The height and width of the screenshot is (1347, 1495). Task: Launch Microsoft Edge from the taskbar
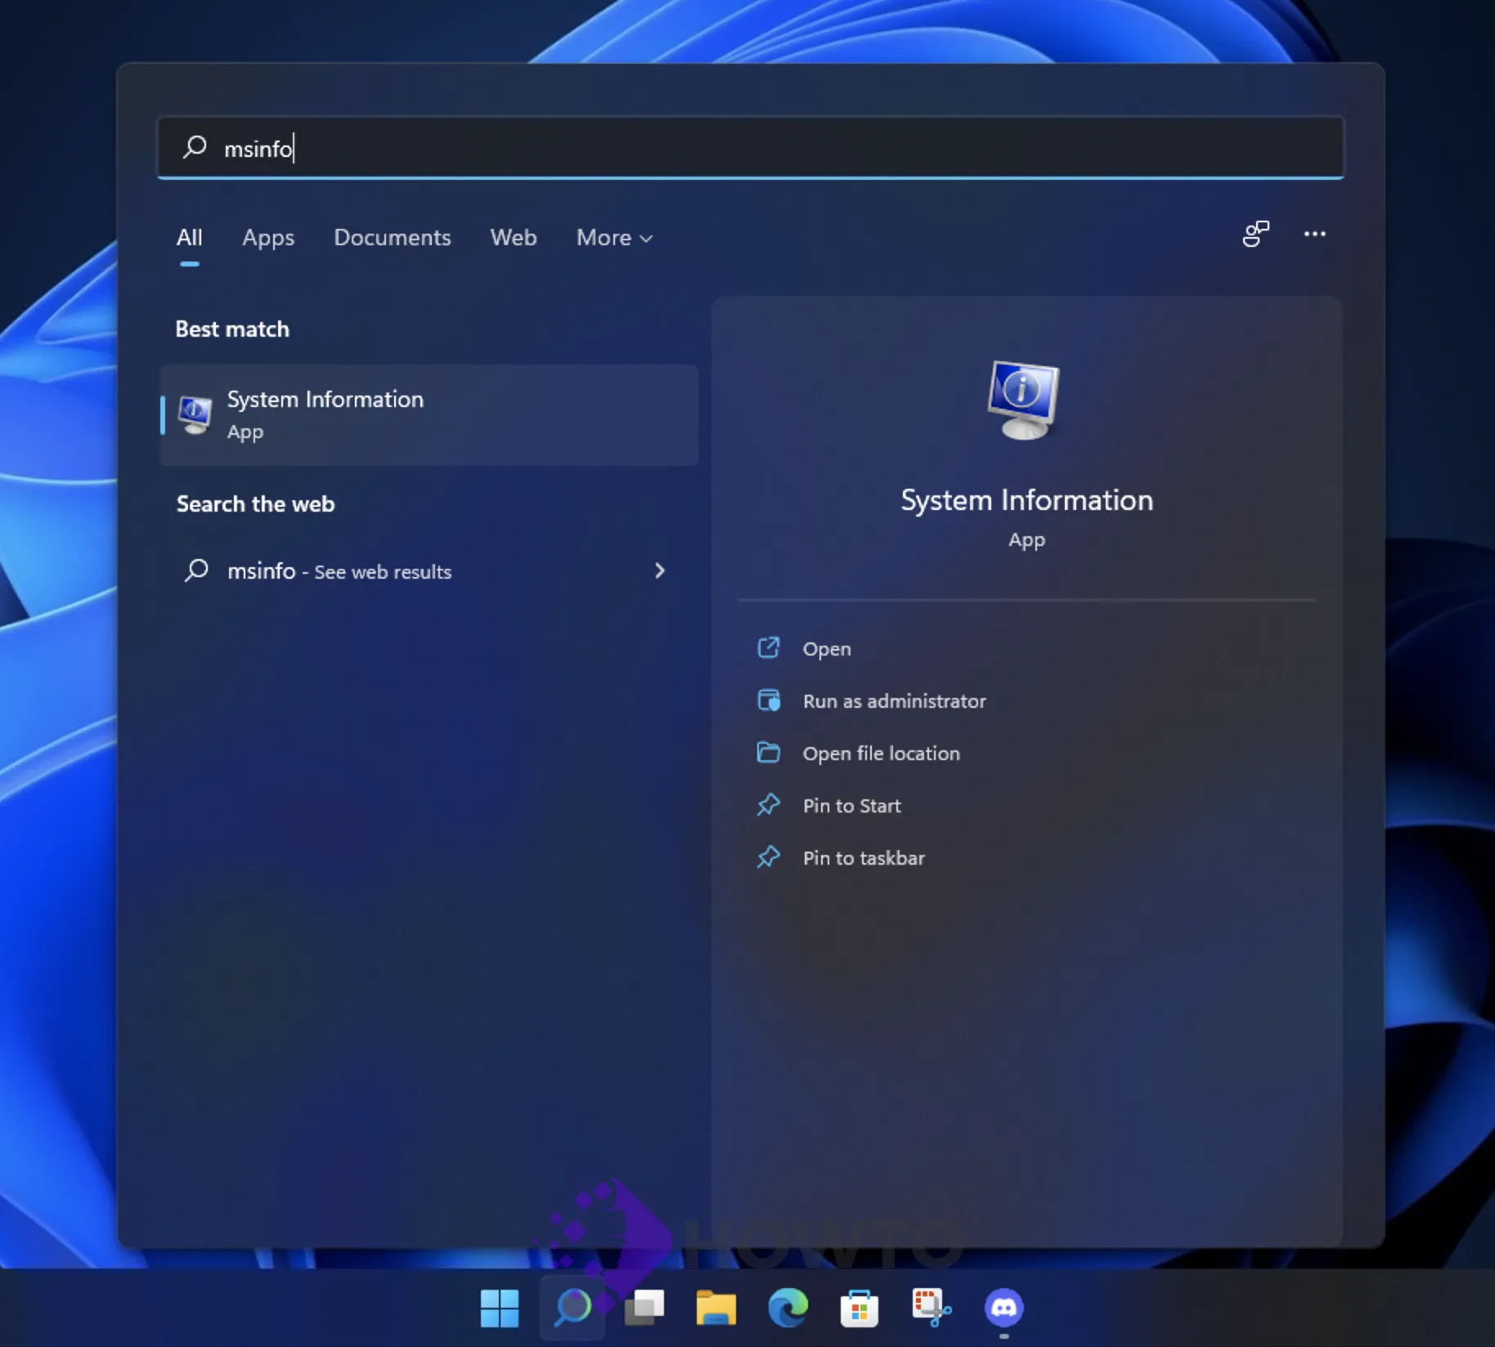788,1309
